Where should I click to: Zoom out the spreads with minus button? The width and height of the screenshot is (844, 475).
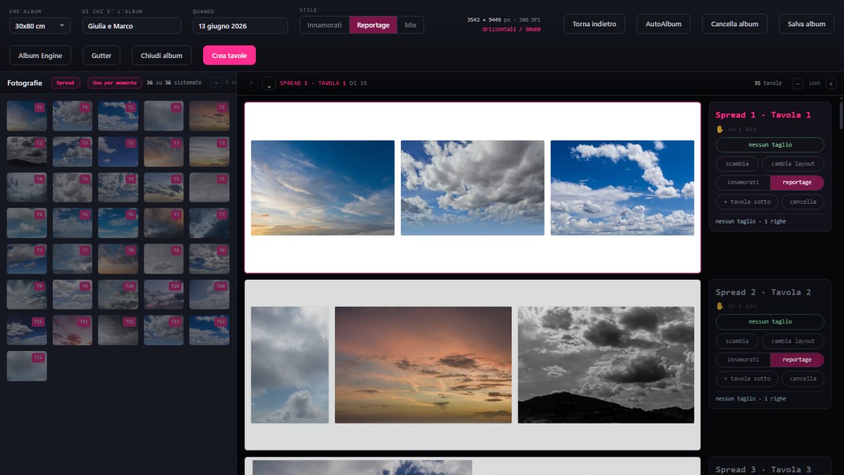(798, 84)
